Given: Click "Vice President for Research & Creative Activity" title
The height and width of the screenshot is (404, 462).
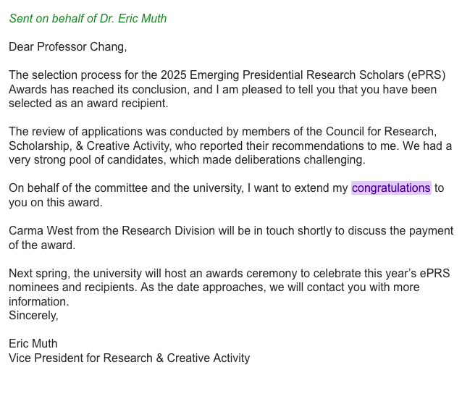Looking at the screenshot, I should pyautogui.click(x=130, y=358).
